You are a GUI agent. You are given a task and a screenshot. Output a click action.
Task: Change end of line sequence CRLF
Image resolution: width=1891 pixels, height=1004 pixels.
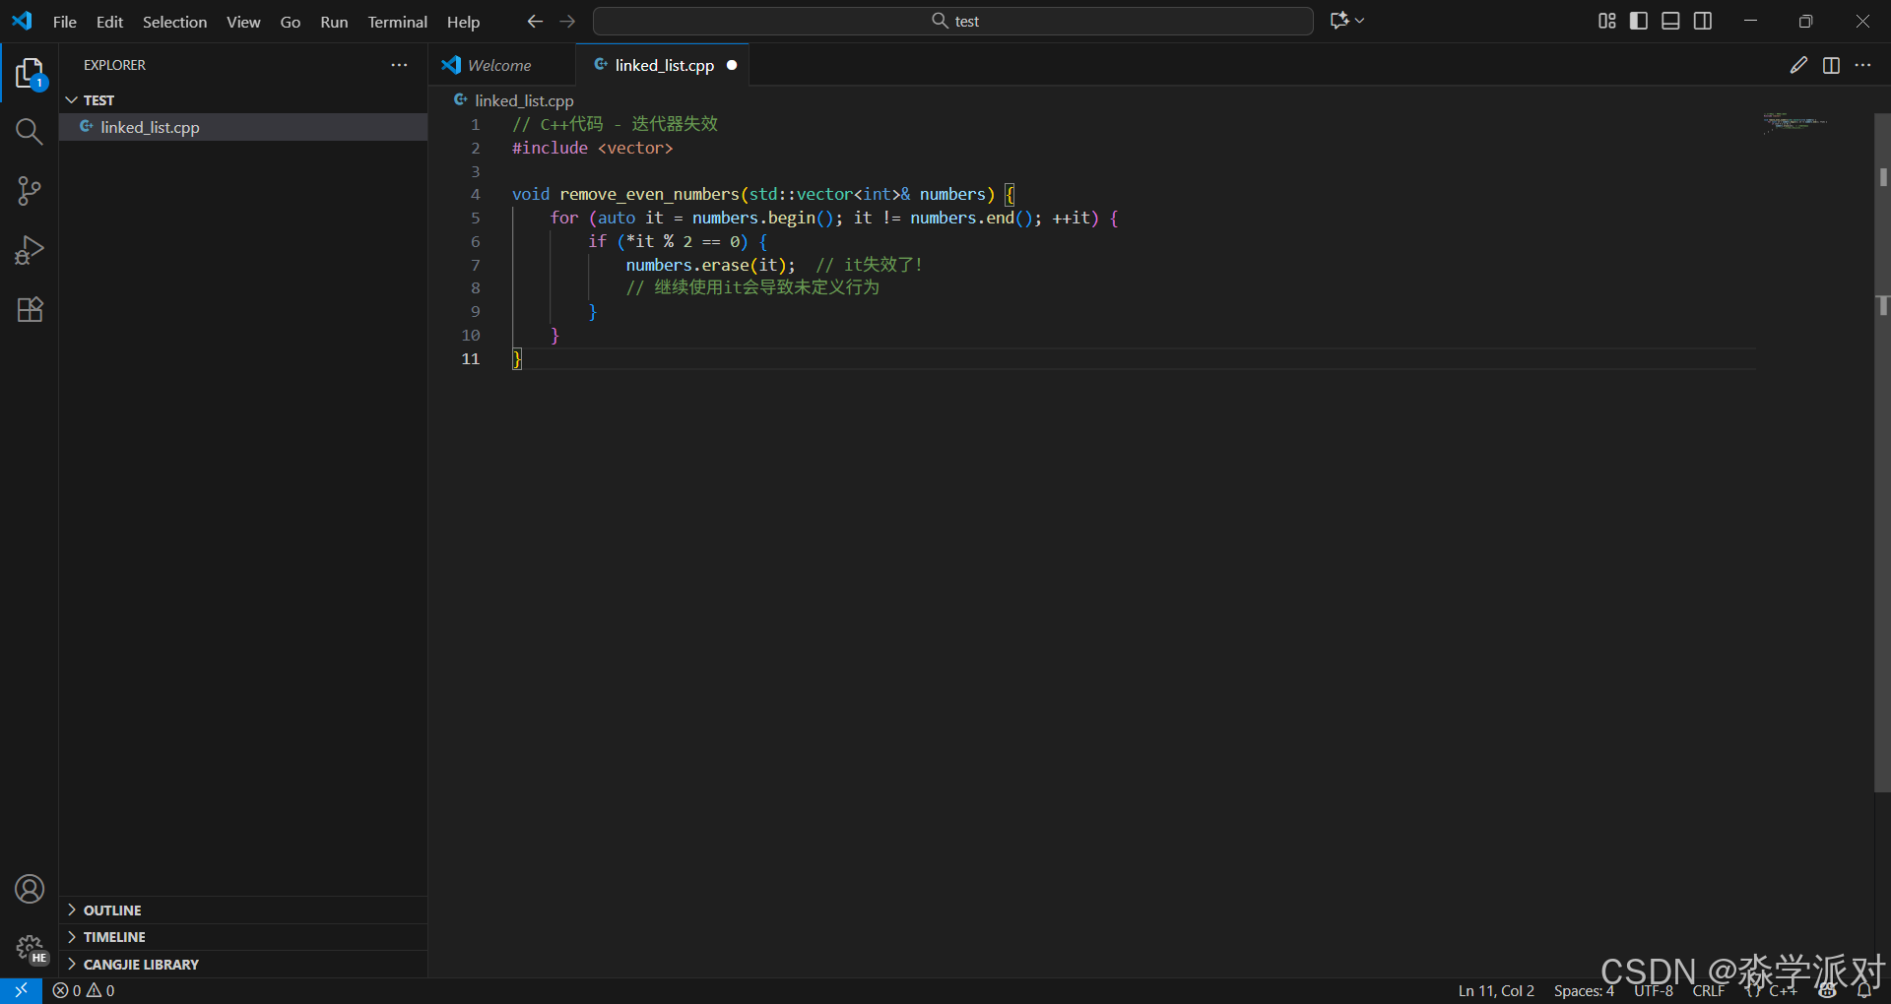(1709, 990)
